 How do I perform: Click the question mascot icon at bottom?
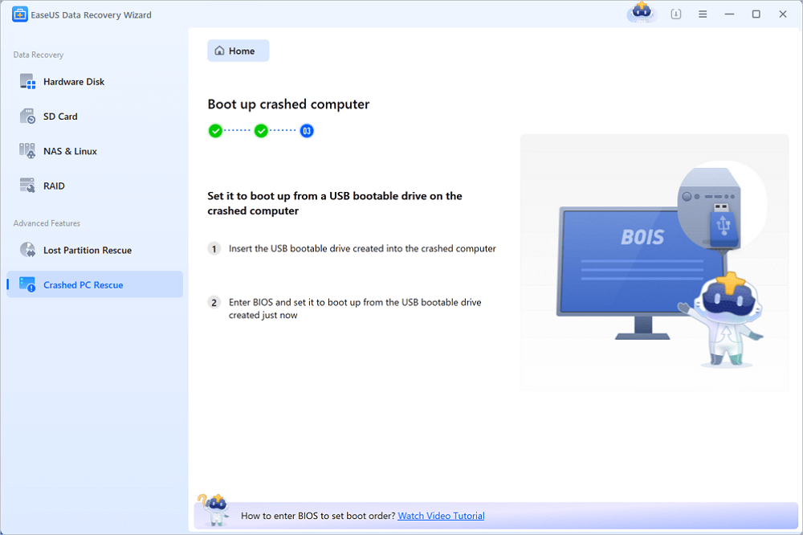point(214,509)
